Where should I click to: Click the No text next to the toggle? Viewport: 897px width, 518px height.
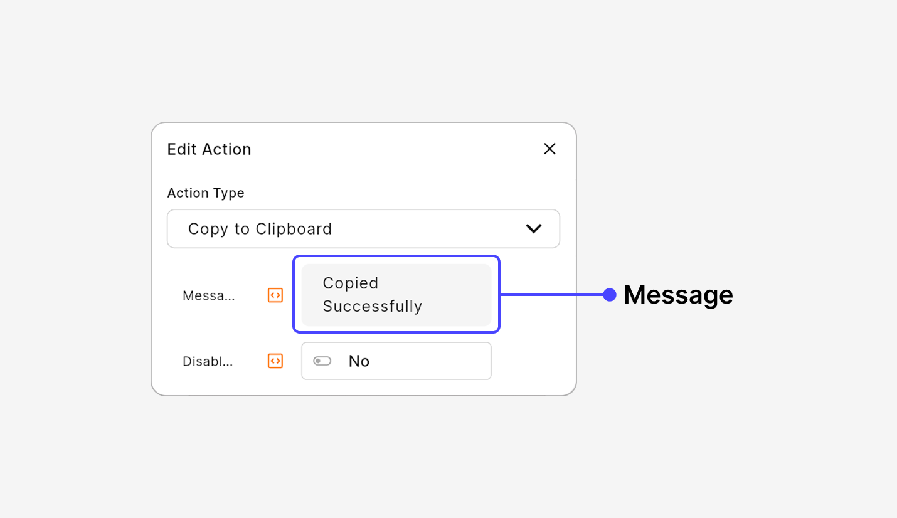click(x=359, y=361)
